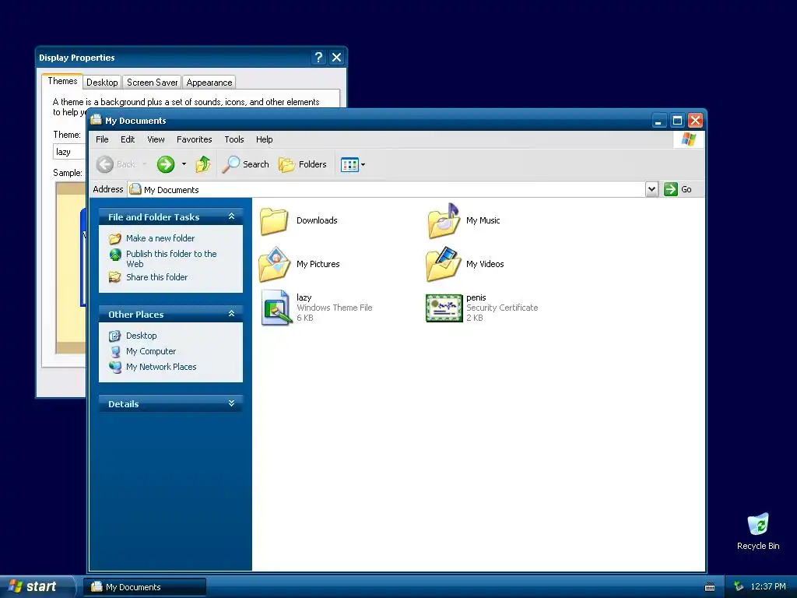797x598 pixels.
Task: Click the Start button
Action: [36, 587]
